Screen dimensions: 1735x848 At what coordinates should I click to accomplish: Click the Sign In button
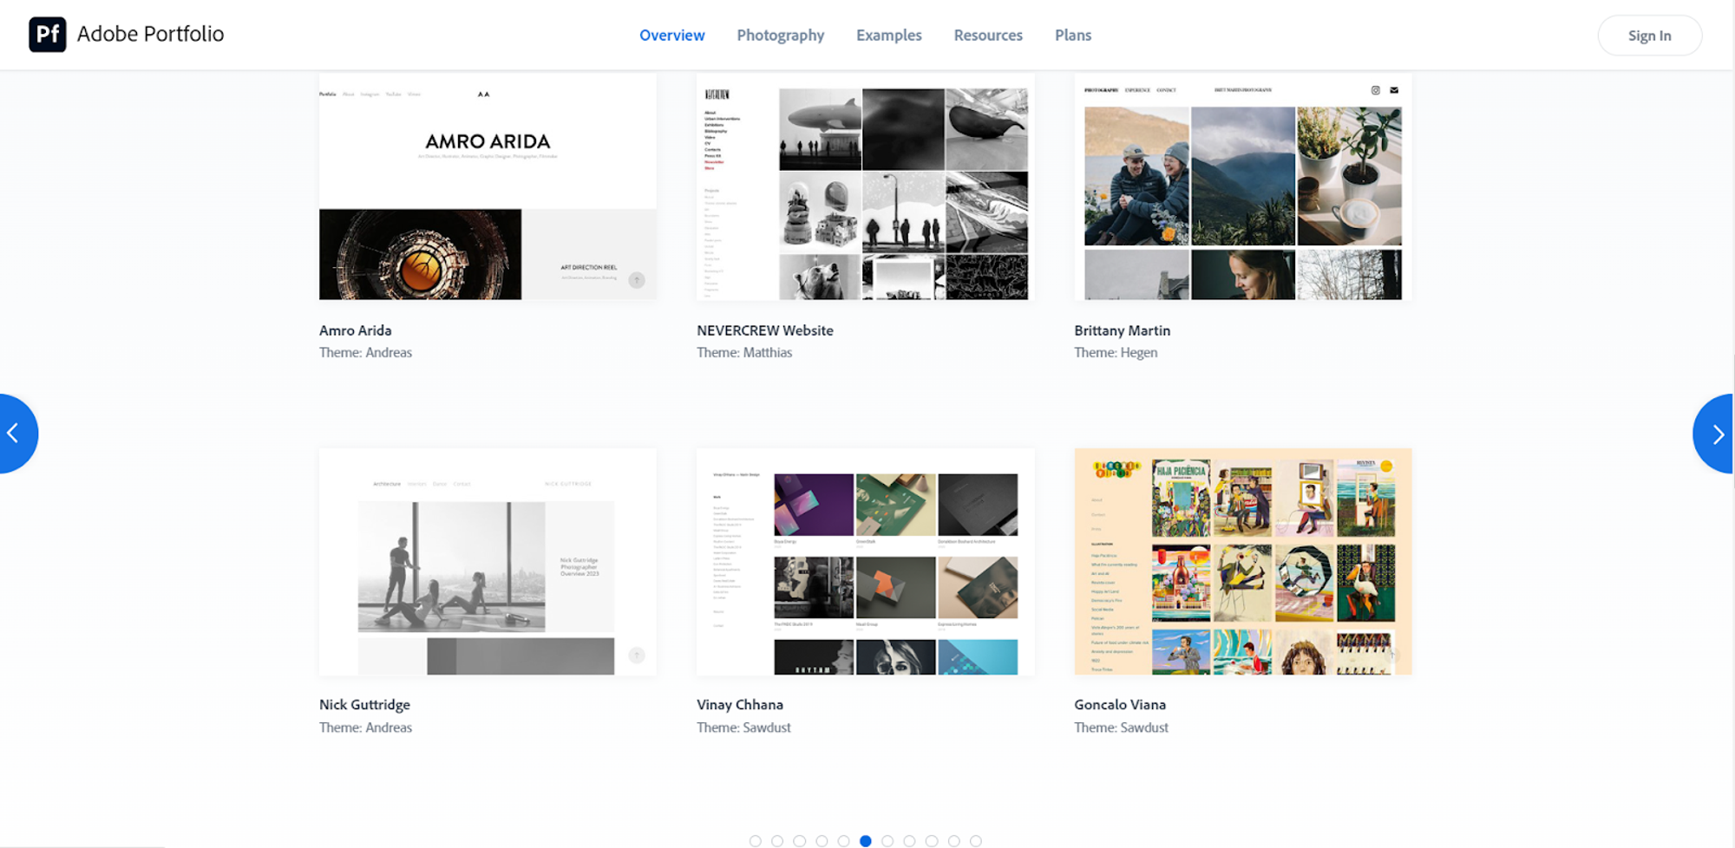[x=1649, y=35]
